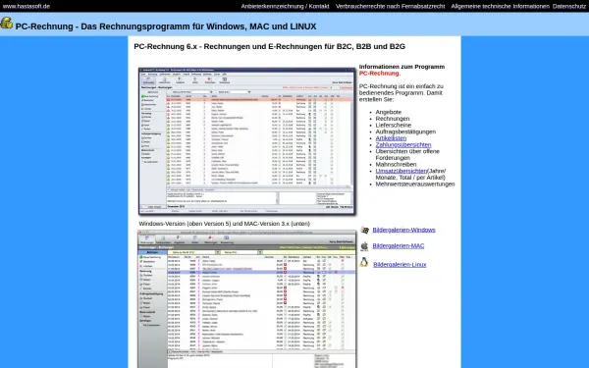Click the gold coins PC-Rechnung logo icon

tap(7, 23)
